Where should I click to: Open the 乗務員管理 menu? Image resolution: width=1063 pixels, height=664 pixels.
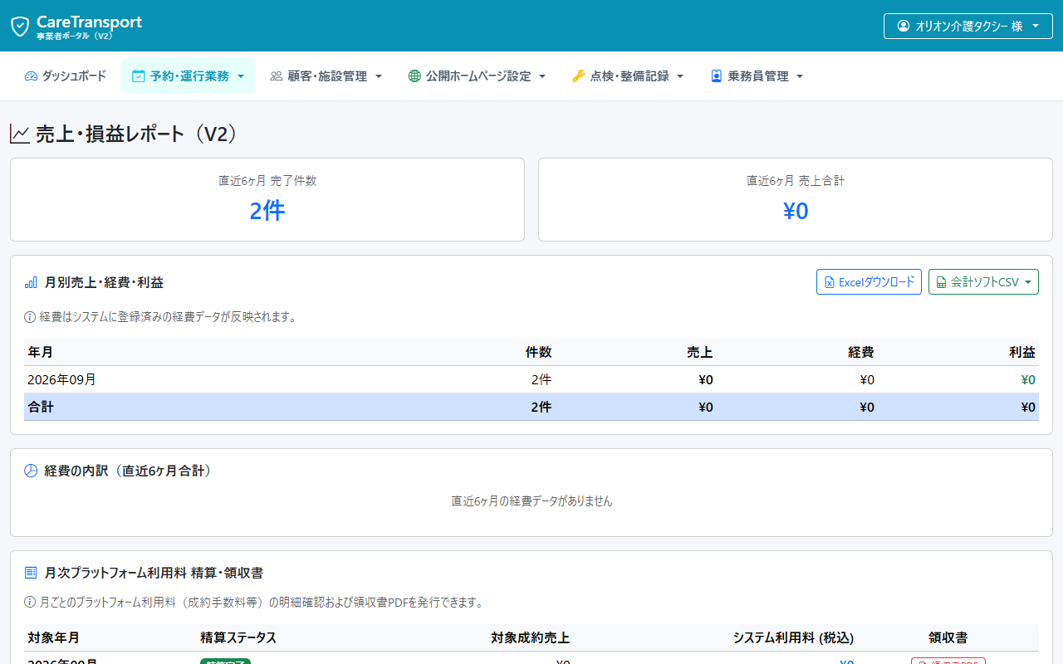[x=757, y=76]
